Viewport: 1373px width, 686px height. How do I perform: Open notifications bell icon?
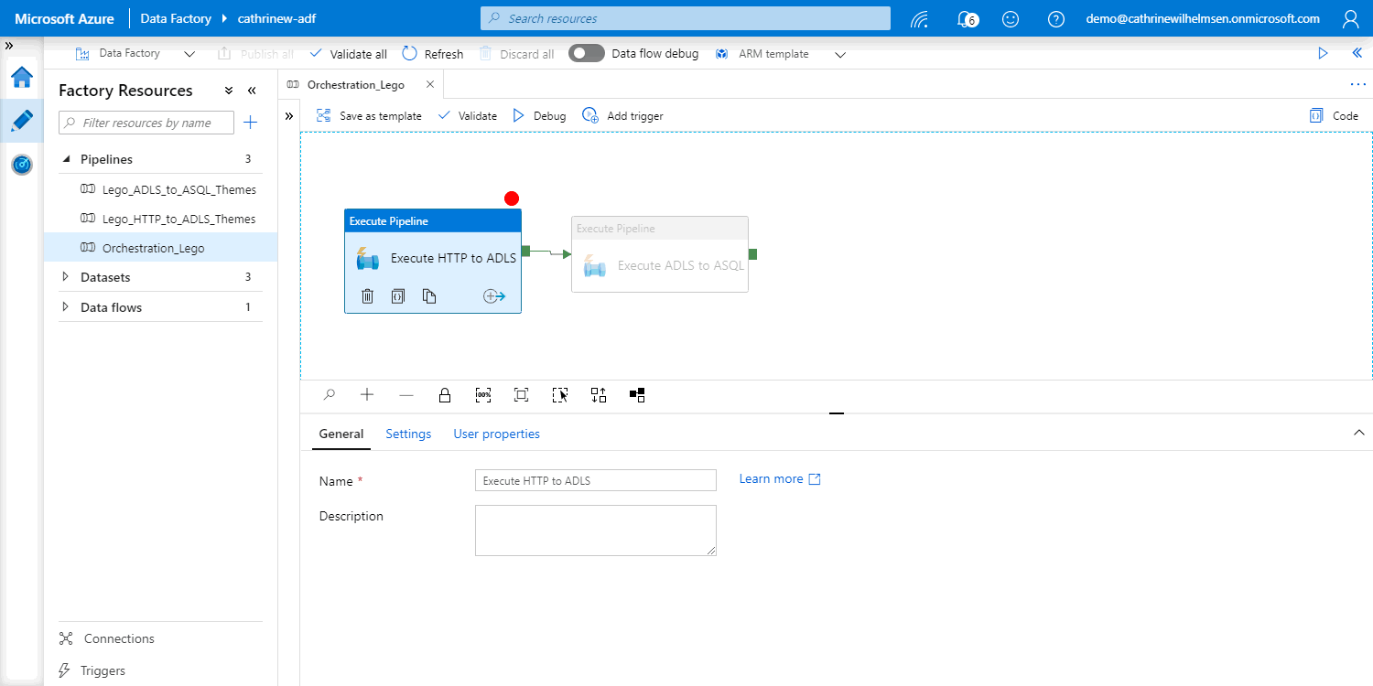pos(965,18)
